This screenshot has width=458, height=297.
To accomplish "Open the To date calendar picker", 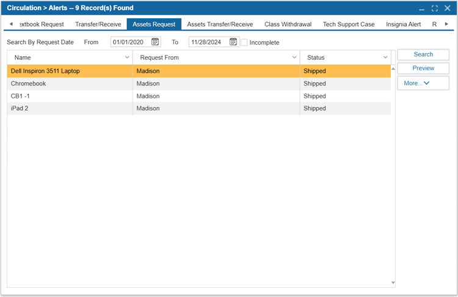I will [233, 42].
